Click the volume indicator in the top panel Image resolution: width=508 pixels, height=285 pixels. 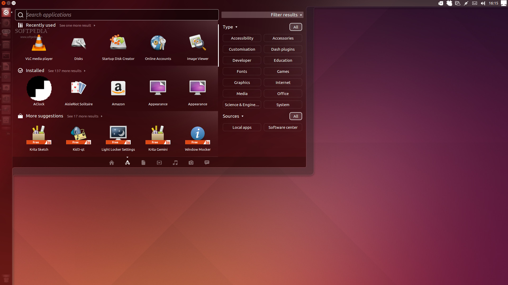coord(483,3)
